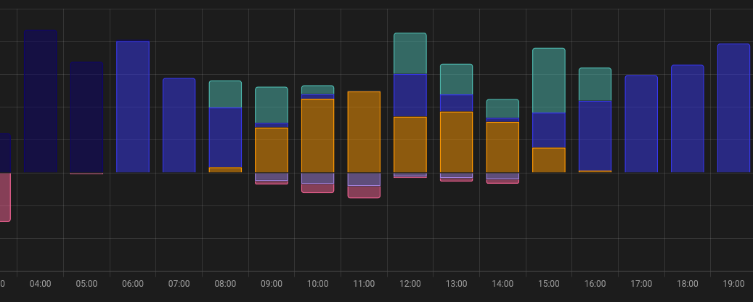Screen dimensions: 753x302
Task: Click the orange segment of the 09:00 bar
Action: 272,150
